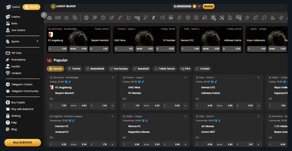This screenshot has width=292, height=151.
Task: Open the balance currency dropdown
Action: click(199, 6)
